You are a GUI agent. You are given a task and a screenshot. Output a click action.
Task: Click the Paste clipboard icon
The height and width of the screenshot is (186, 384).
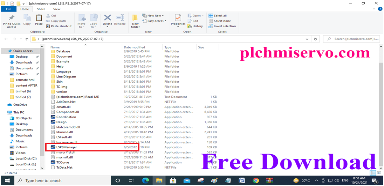tap(39, 18)
